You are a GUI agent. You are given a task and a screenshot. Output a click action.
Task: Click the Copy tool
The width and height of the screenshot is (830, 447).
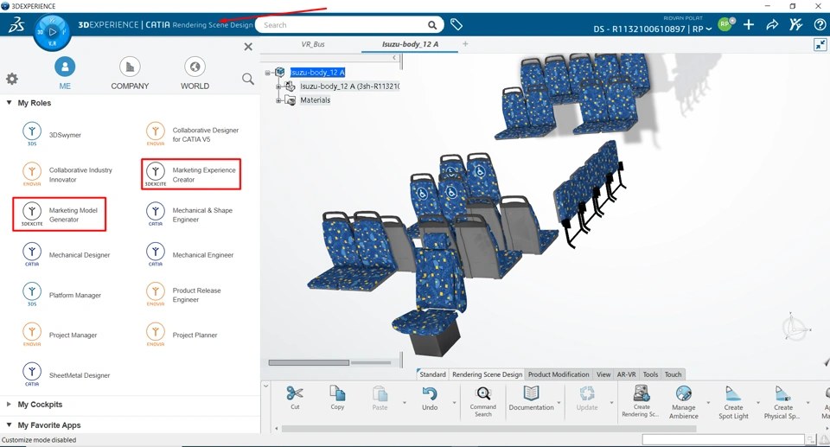click(x=337, y=398)
